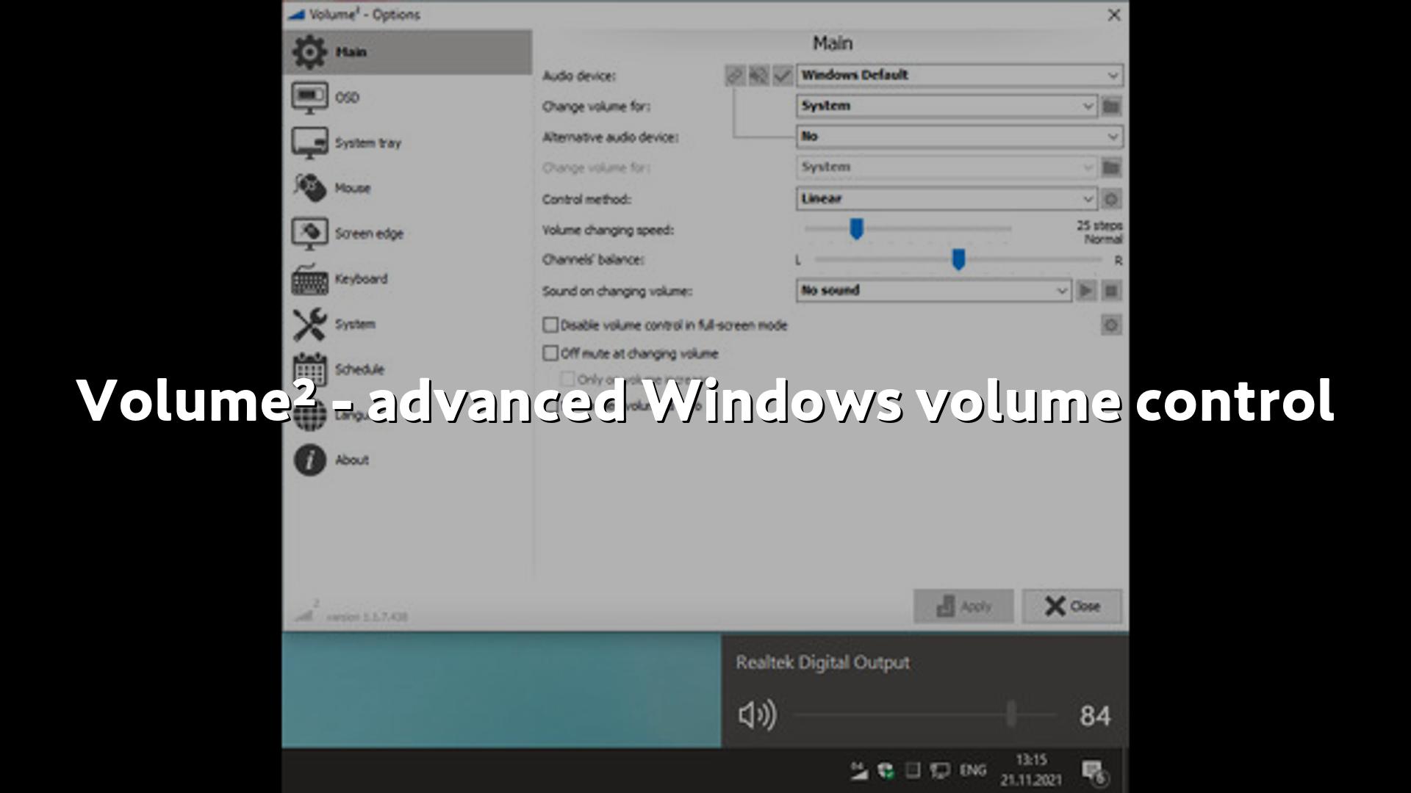The image size is (1411, 793).
Task: Open the Audio device Windows Default dropdown
Action: point(960,75)
